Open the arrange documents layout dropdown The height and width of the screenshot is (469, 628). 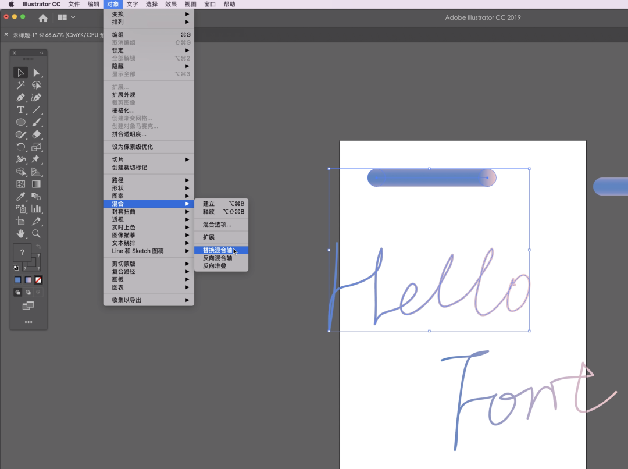pos(66,17)
